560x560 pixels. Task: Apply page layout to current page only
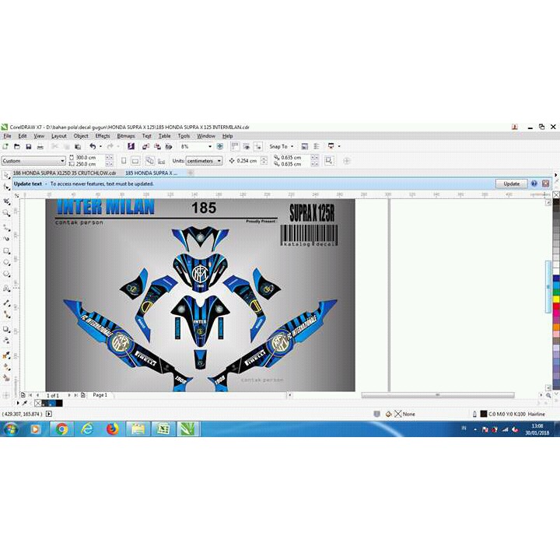click(x=162, y=161)
